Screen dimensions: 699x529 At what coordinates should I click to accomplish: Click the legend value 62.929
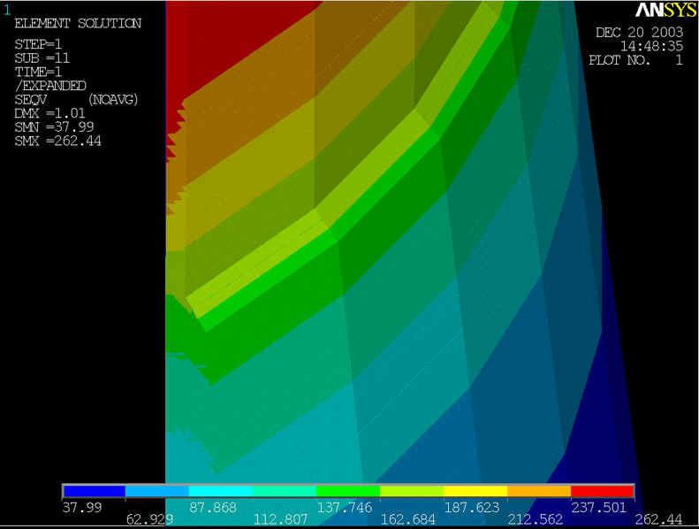[x=150, y=519]
